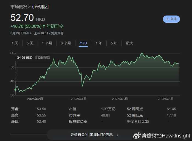The image size is (192, 141).
Task: Click the 2025年8月 axis label
Action: pyautogui.click(x=165, y=99)
